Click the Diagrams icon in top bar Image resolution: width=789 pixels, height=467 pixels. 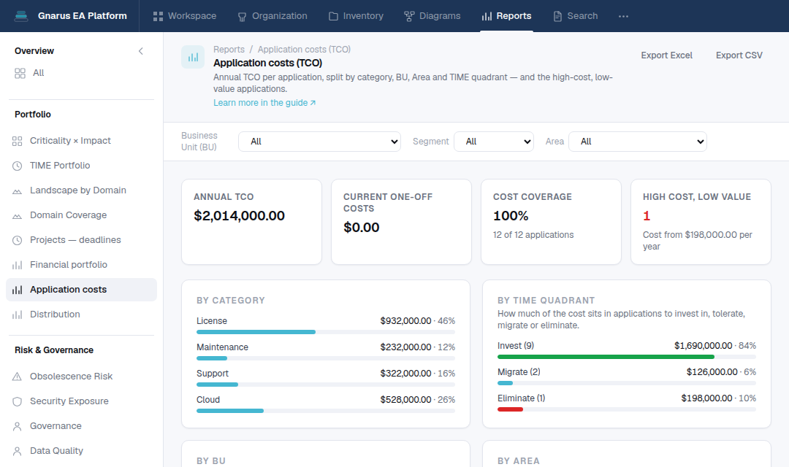point(409,16)
